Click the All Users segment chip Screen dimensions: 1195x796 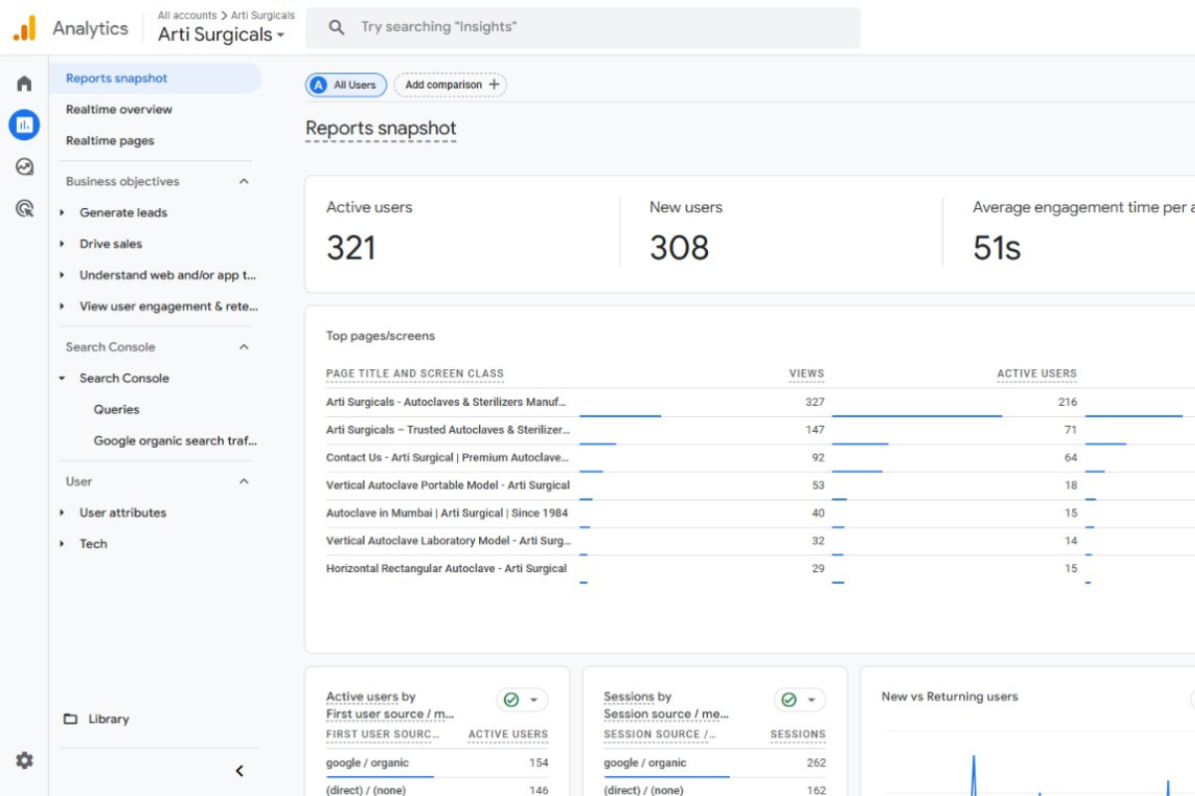pos(346,85)
